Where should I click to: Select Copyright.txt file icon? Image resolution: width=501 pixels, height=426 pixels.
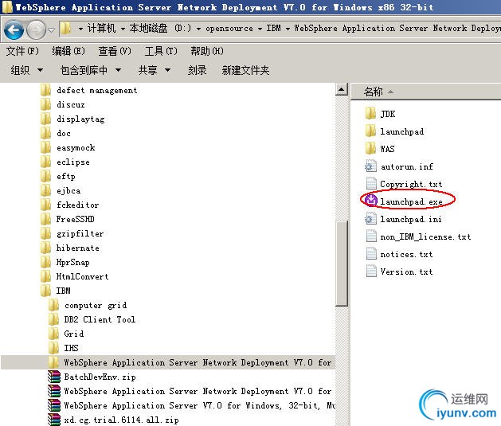point(370,184)
